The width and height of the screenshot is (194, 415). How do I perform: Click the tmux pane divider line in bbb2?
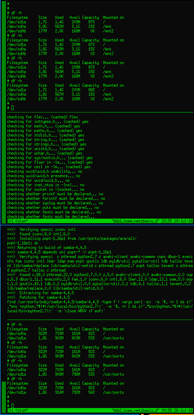click(100, 320)
